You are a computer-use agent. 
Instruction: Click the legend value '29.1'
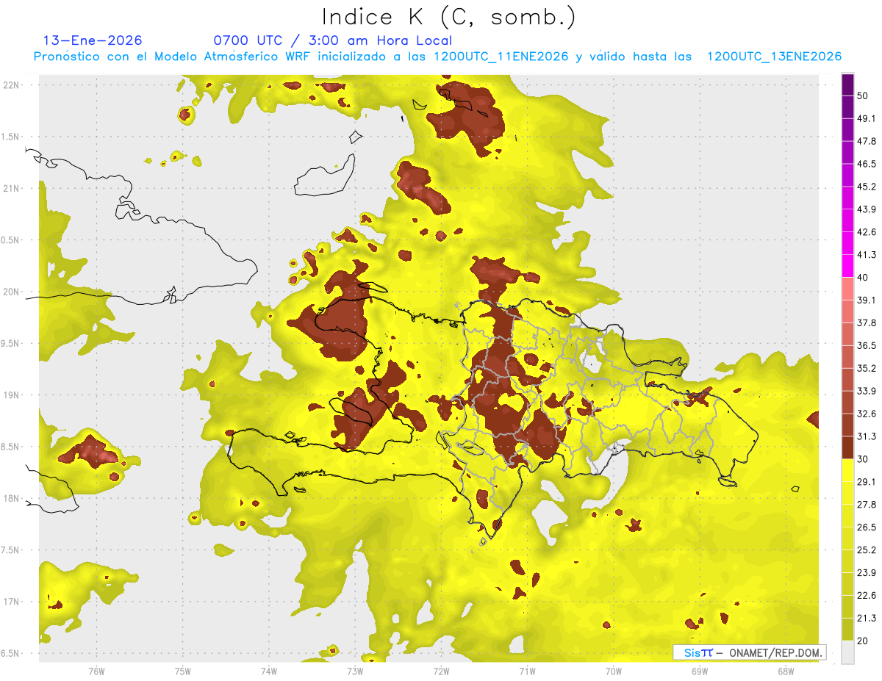[867, 482]
